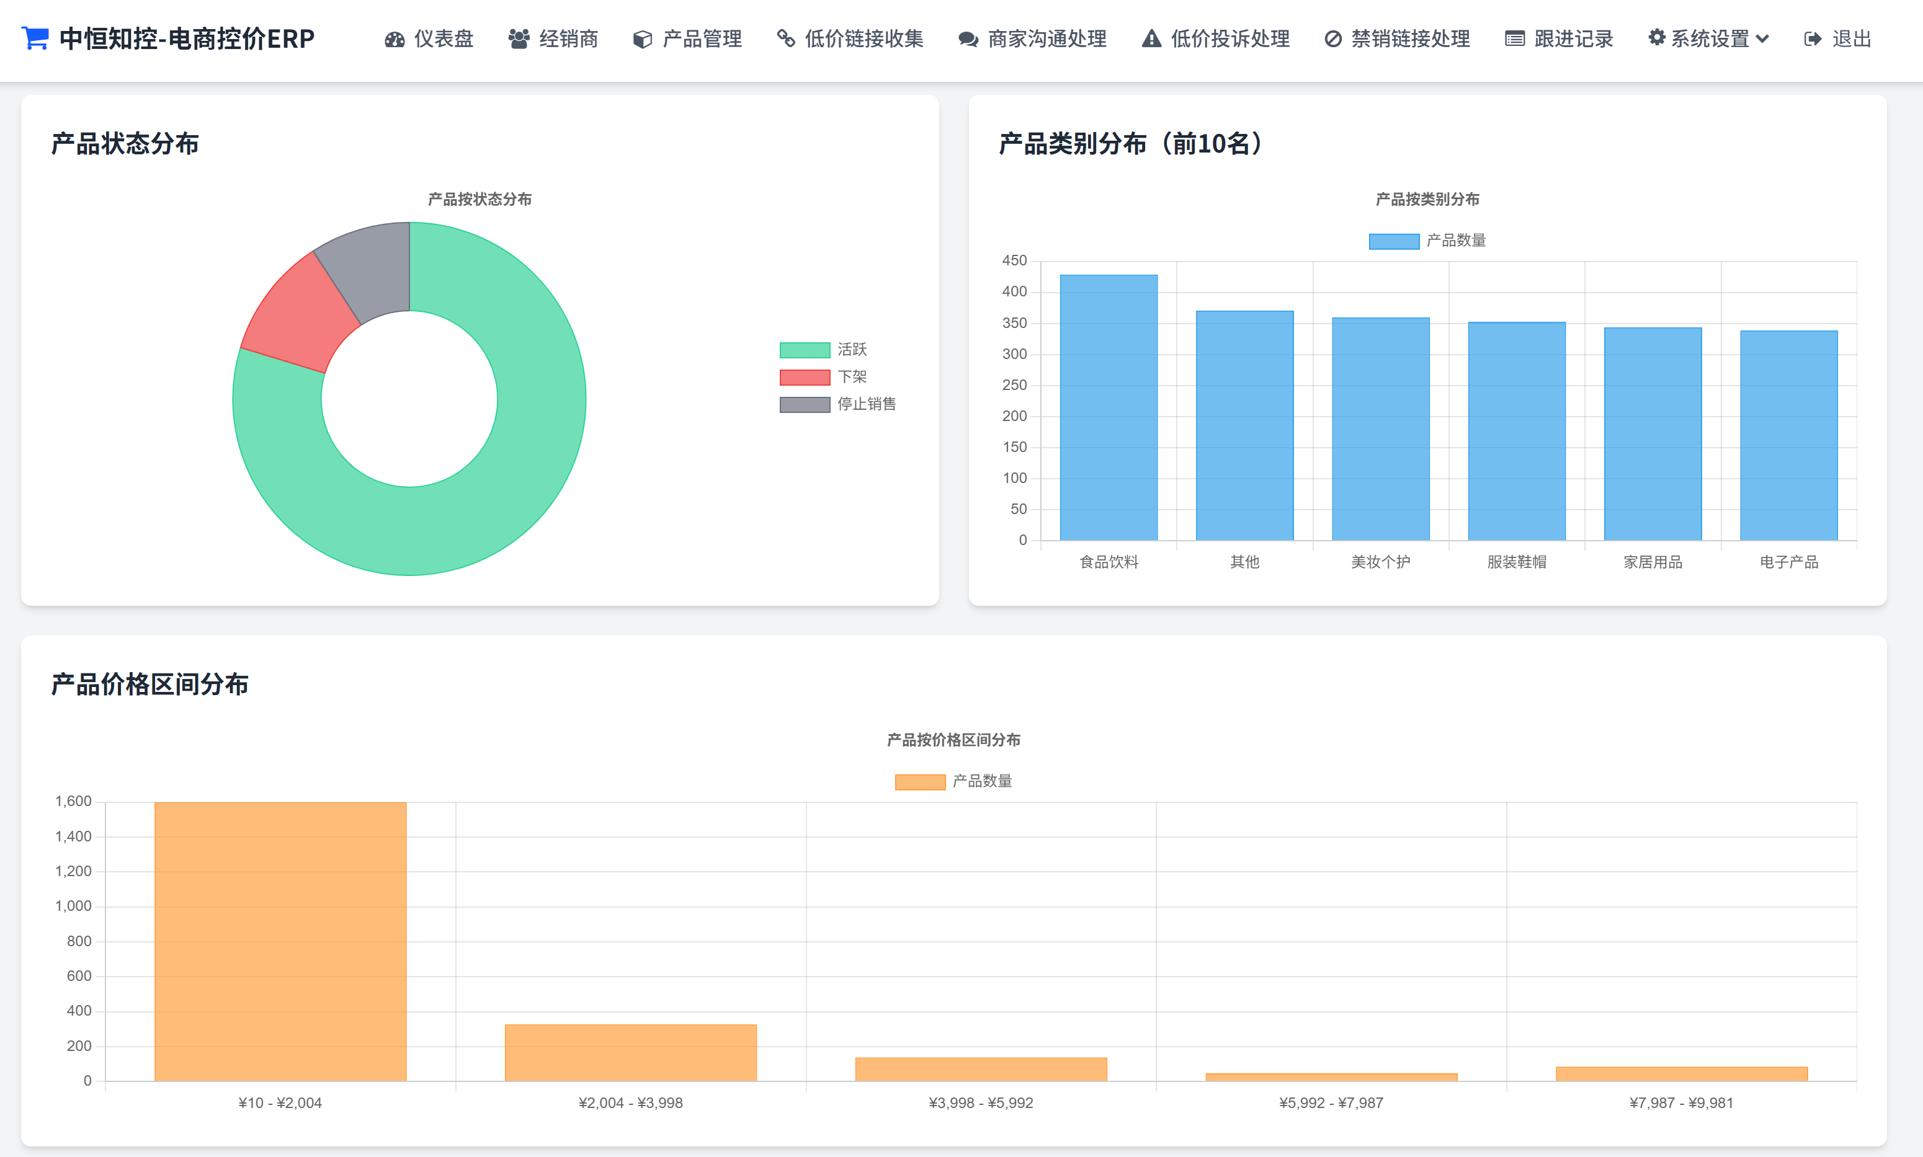The height and width of the screenshot is (1157, 1923).
Task: Open the 仪表盘 menu item
Action: tap(443, 39)
